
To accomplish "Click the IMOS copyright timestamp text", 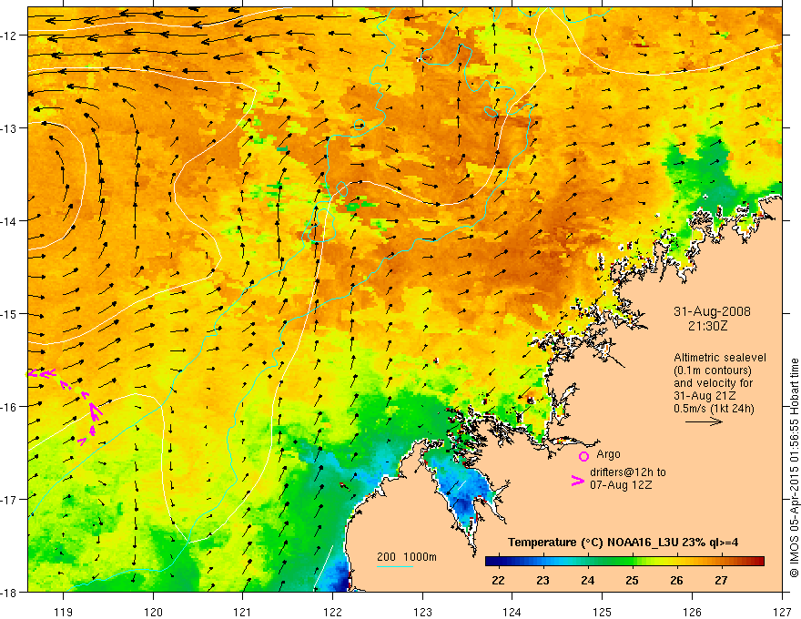I will pos(794,468).
